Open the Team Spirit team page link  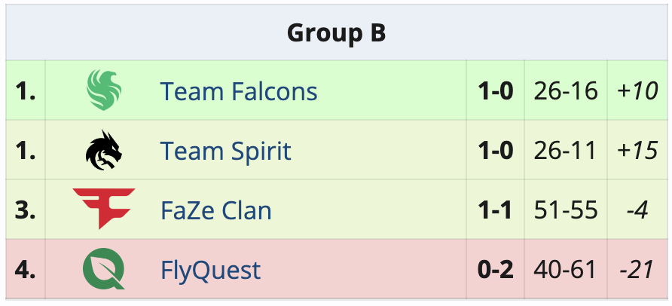(225, 151)
